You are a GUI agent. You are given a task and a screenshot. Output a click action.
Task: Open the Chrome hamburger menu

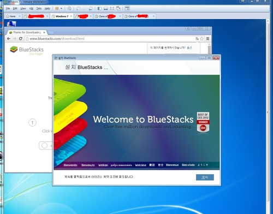click(207, 39)
